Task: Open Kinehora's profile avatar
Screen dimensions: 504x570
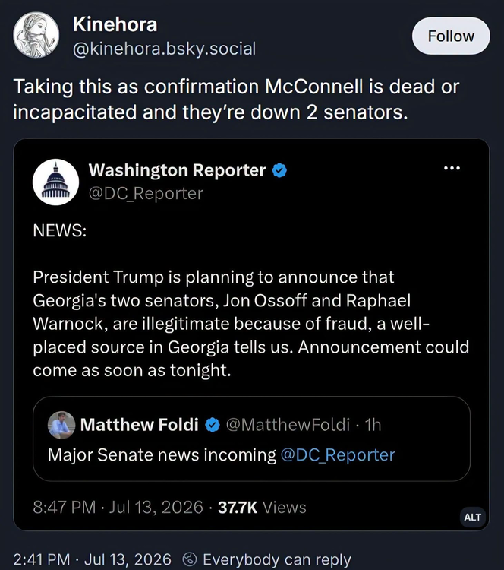Action: pos(36,35)
